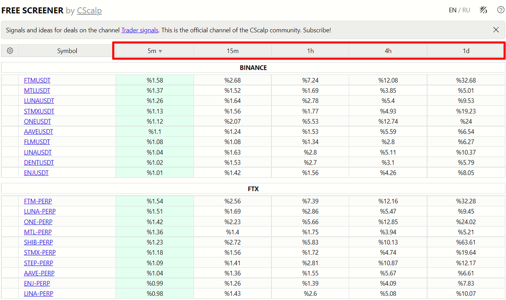This screenshot has width=506, height=300.
Task: Select MTL-PERP 15m value %1.4
Action: (233, 232)
